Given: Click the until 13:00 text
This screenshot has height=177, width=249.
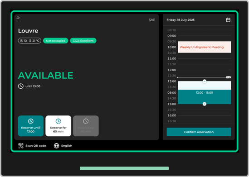Looking at the screenshot, I should tap(33, 86).
